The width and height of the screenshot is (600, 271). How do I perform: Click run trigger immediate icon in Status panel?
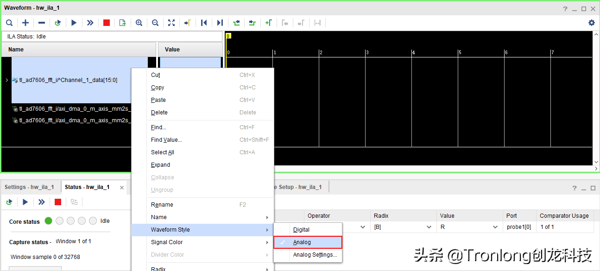(x=42, y=202)
